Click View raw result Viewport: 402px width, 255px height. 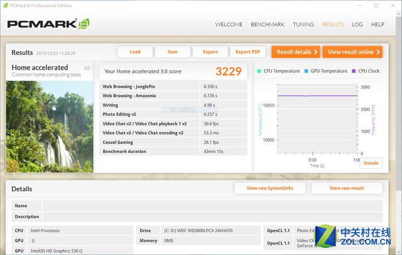pyautogui.click(x=347, y=188)
